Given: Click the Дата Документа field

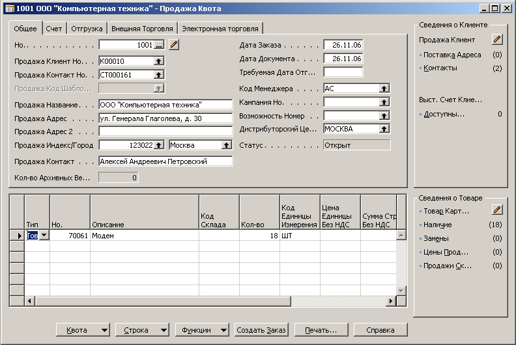Looking at the screenshot, I should pos(343,59).
